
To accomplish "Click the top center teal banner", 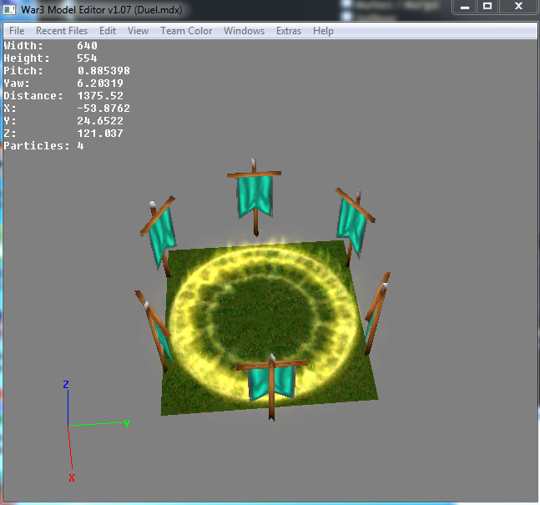I will point(255,195).
